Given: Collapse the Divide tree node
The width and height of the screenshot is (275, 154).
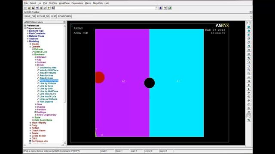Looking at the screenshot, I should [36, 65].
